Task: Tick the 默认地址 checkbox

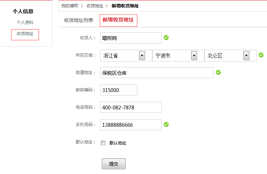Action: (x=103, y=143)
